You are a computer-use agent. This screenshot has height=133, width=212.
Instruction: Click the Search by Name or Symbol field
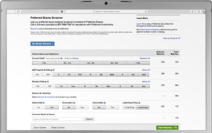[x=58, y=119]
